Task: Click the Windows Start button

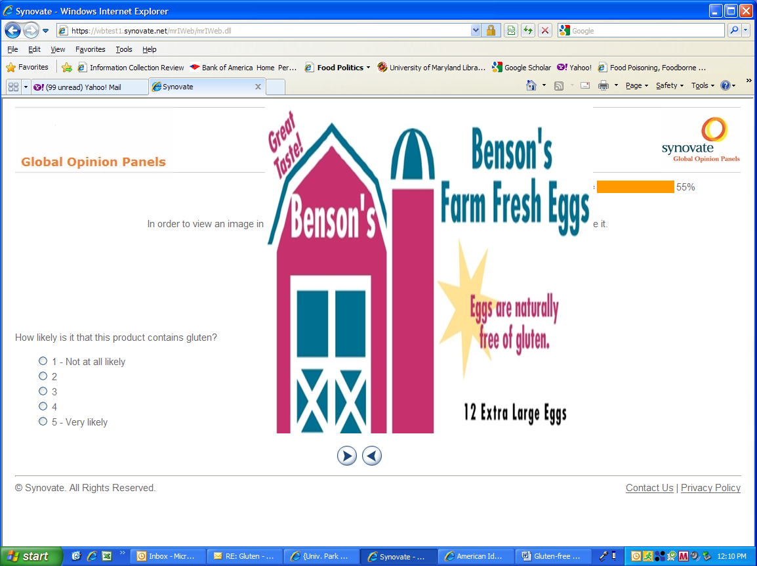Action: click(31, 556)
